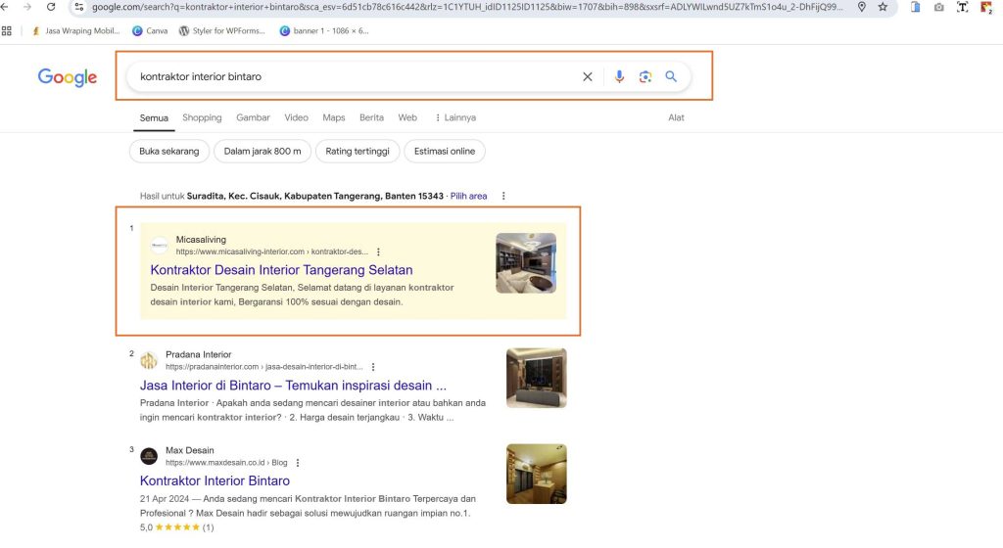
Task: Open three-dot options for Micasaliving result
Action: tap(379, 251)
